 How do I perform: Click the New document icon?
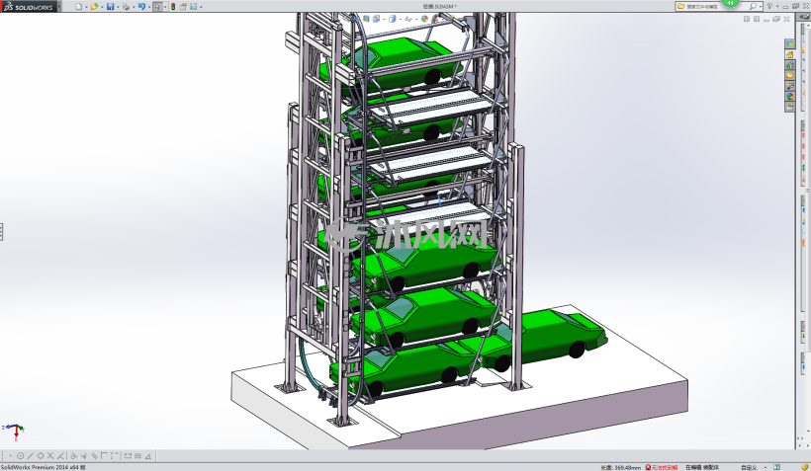[x=78, y=7]
